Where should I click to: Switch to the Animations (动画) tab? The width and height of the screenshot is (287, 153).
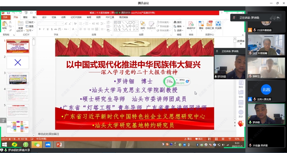click(x=63, y=17)
